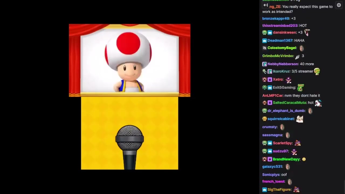Click AnLMP1Car's username

[x=272, y=96]
